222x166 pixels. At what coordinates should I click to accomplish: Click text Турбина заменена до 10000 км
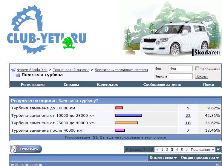43,108
